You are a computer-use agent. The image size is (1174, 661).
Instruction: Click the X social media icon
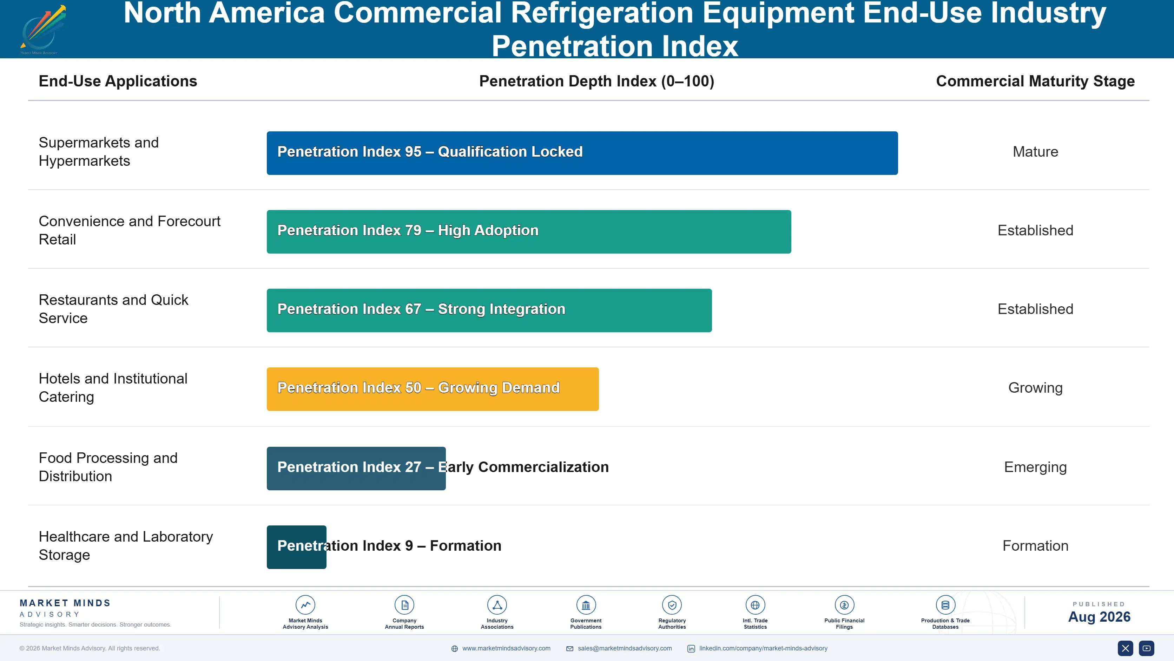[1125, 648]
